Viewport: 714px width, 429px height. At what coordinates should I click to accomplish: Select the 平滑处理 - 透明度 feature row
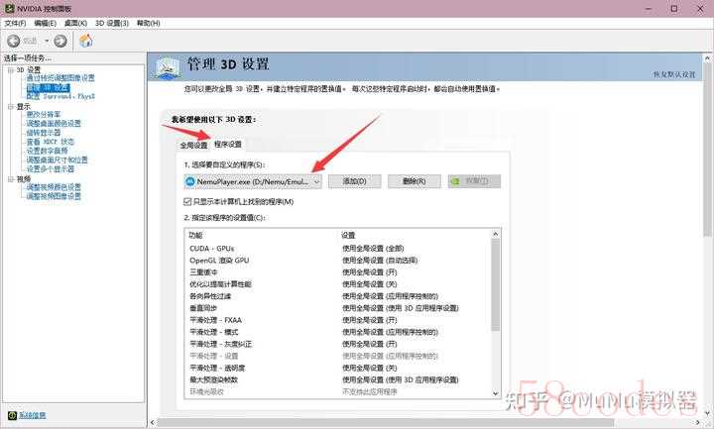click(338, 368)
